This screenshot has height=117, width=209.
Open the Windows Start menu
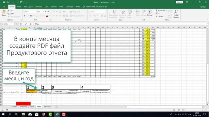tap(3, 114)
